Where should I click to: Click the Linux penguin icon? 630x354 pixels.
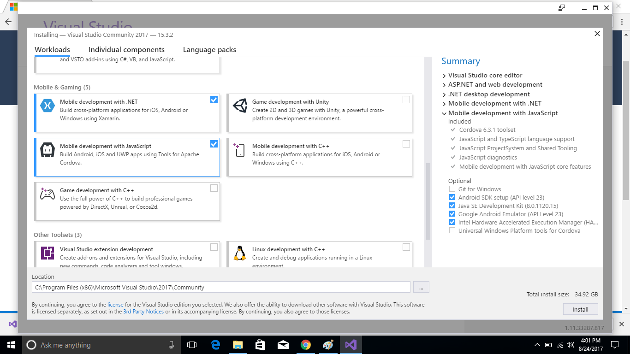239,253
